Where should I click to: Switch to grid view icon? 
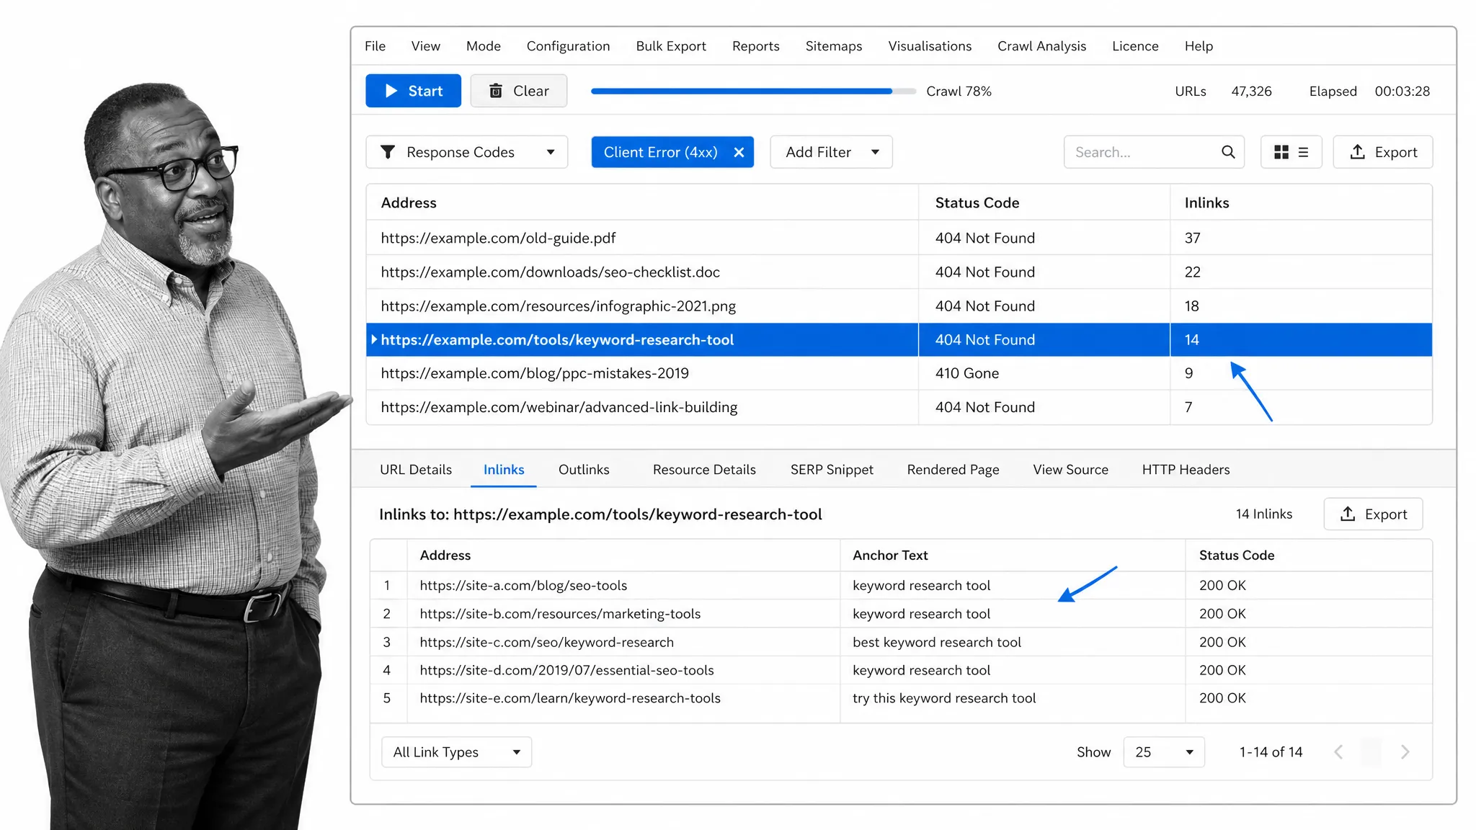[x=1281, y=152]
